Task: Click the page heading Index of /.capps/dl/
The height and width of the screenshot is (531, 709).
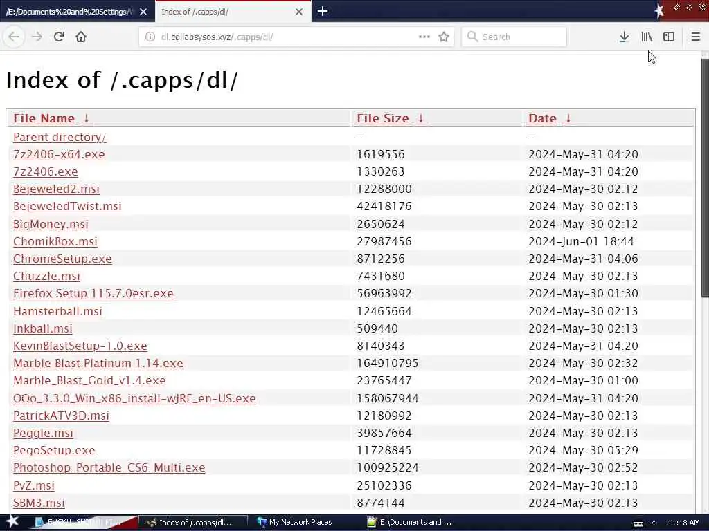Action: pos(122,80)
